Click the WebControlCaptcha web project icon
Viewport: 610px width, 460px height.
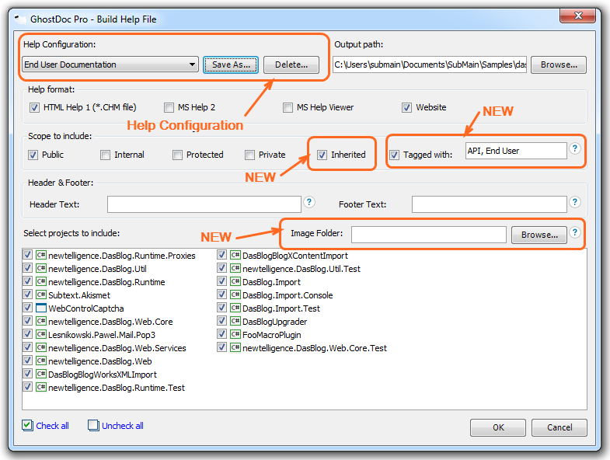[41, 308]
